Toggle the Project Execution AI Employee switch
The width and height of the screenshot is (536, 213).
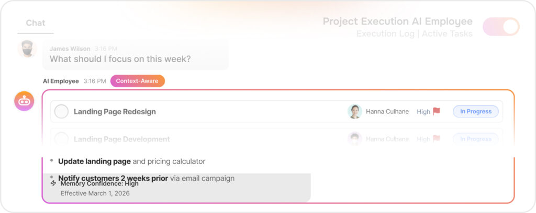(501, 27)
